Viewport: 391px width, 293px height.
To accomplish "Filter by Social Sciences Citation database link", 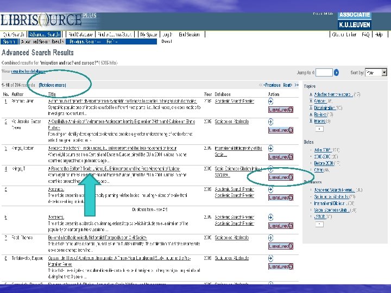I will pos(331,210).
